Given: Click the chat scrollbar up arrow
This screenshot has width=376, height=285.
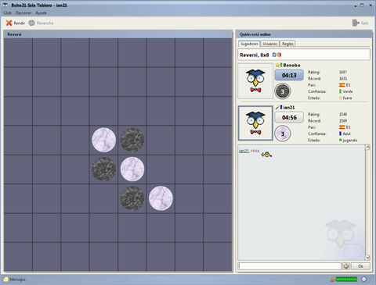Looking at the screenshot, I should tap(367, 148).
